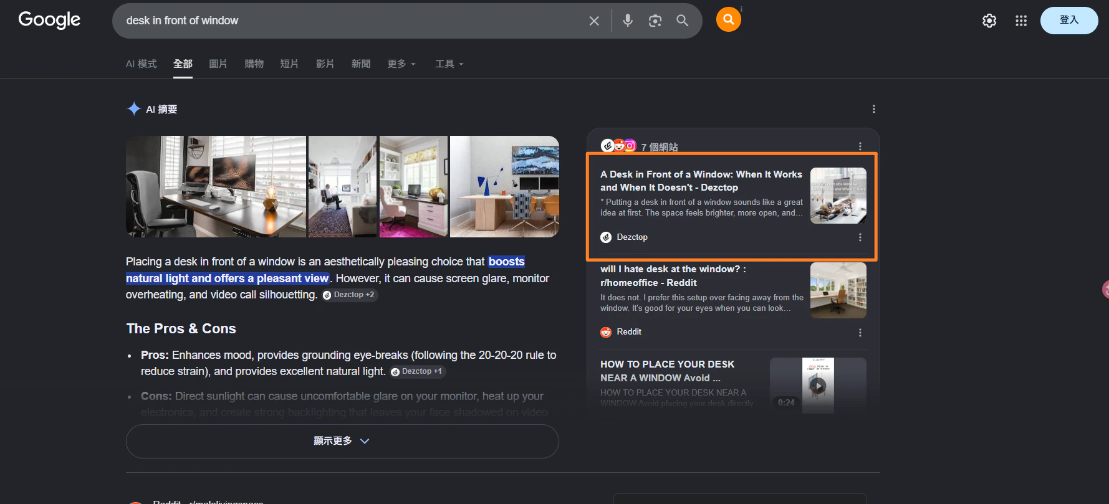Open HOW TO PLACE YOUR DESK NEAR A WINDOW video

(668, 371)
